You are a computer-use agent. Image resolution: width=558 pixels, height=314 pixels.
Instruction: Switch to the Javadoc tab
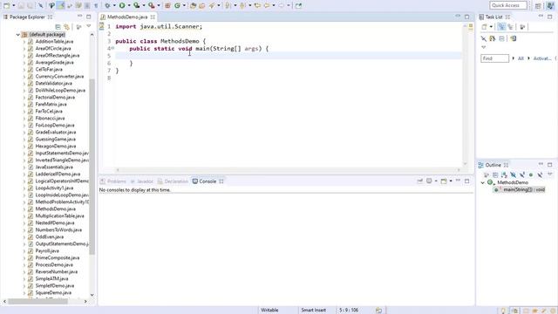(141, 181)
